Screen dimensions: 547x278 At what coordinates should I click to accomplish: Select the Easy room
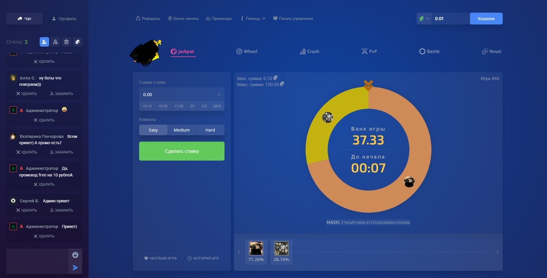(153, 130)
